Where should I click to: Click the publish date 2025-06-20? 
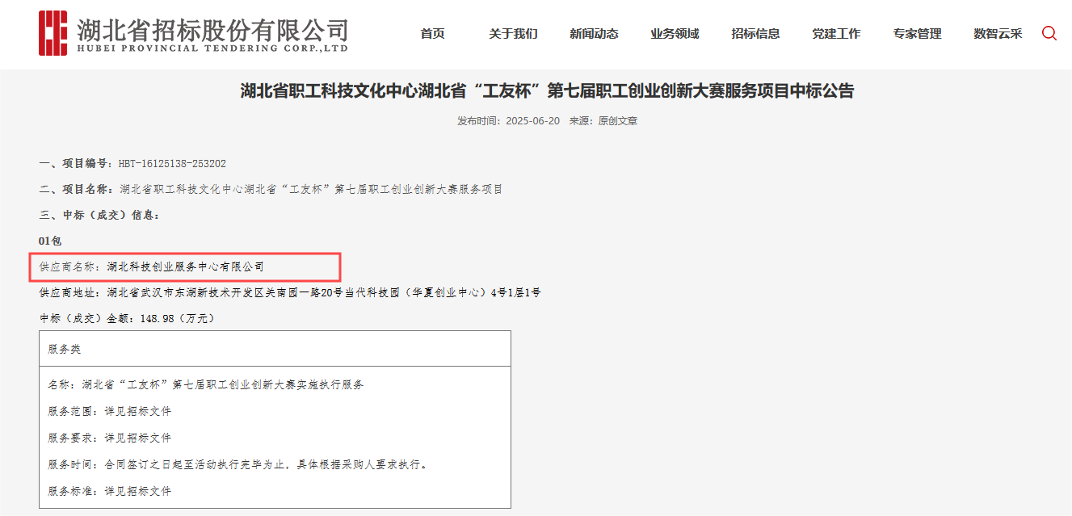tap(532, 121)
